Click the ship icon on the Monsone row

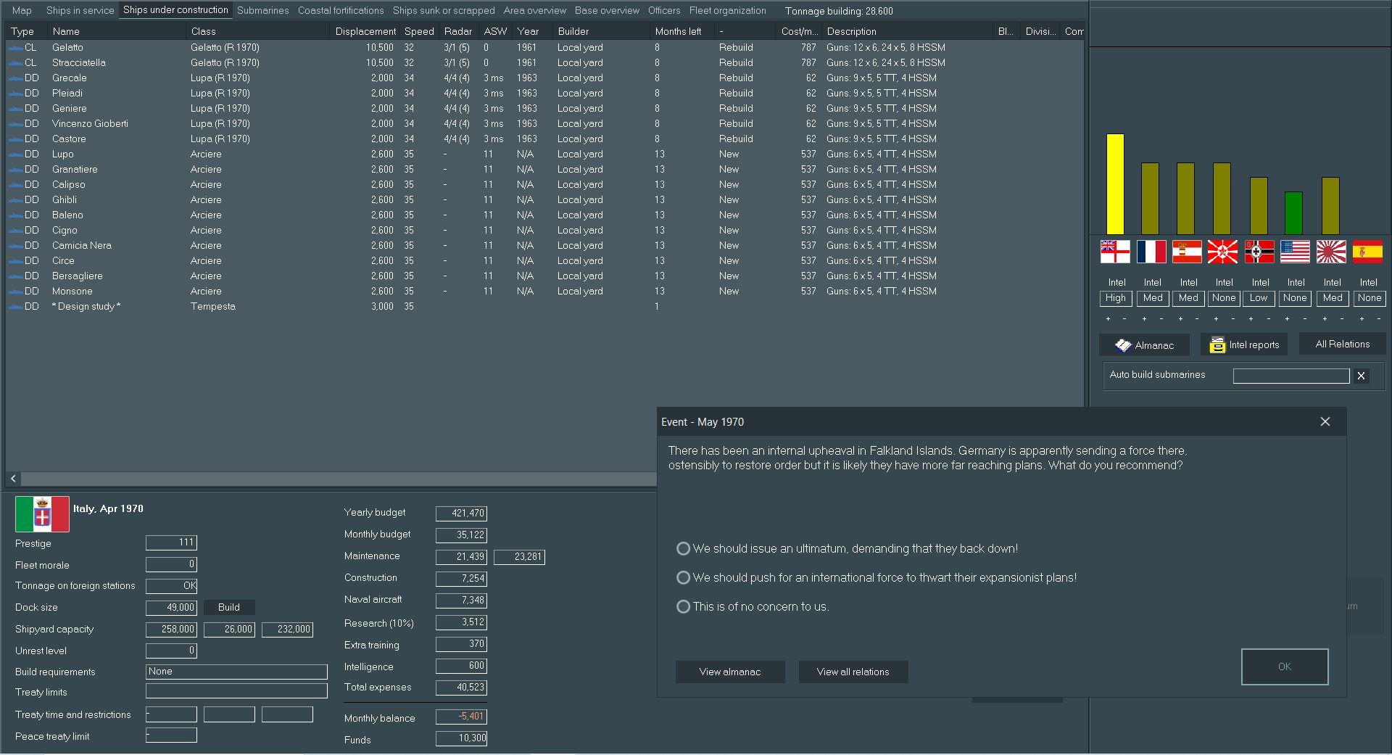(x=15, y=292)
